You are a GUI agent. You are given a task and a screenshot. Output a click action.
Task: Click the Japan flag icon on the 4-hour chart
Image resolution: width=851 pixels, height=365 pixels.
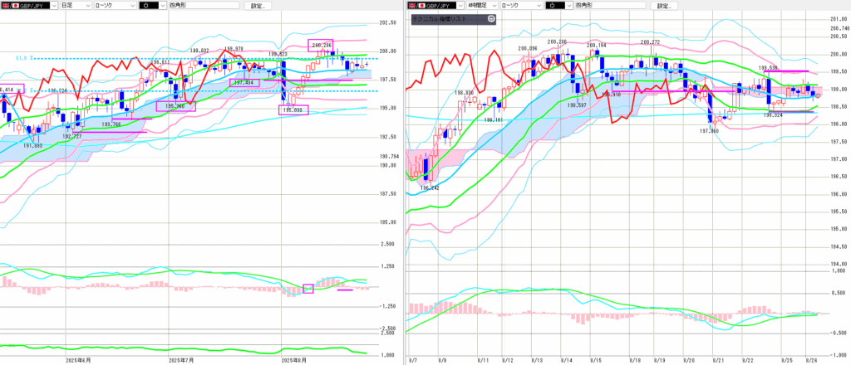(x=423, y=6)
